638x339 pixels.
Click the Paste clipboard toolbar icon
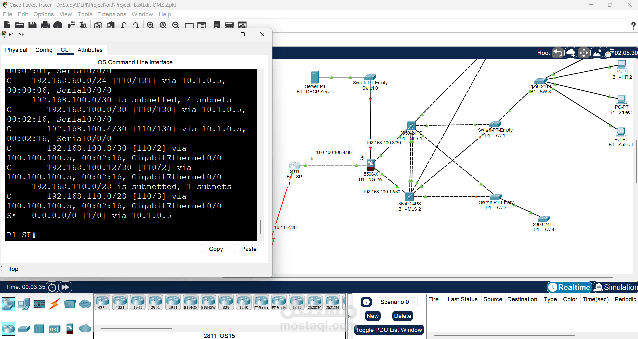point(111,25)
